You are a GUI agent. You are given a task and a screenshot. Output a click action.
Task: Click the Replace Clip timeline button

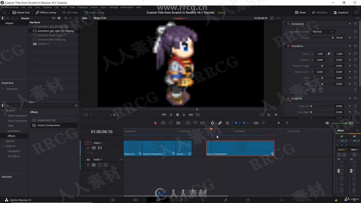pyautogui.click(x=202, y=123)
